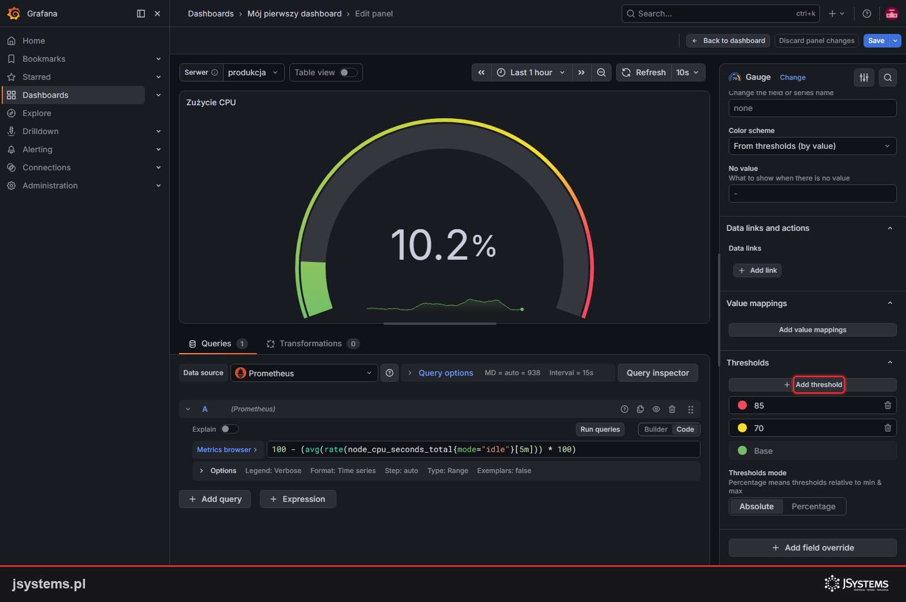The width and height of the screenshot is (906, 602).
Task: Click Add query
Action: [215, 499]
